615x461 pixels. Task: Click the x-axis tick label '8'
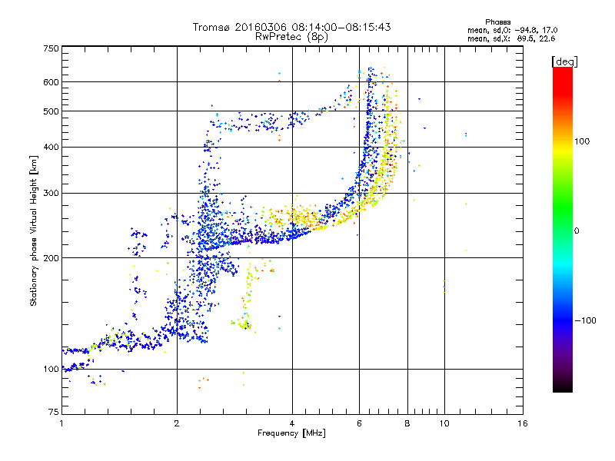(x=407, y=423)
